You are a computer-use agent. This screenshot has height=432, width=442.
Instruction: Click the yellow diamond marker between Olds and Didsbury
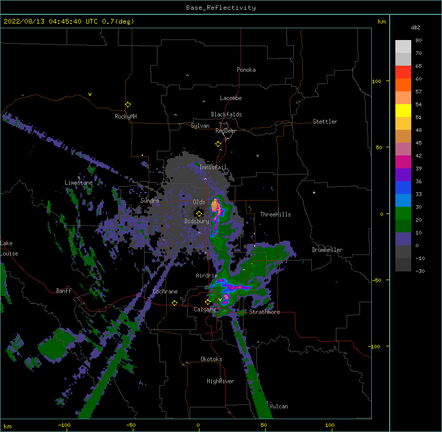[x=199, y=214]
